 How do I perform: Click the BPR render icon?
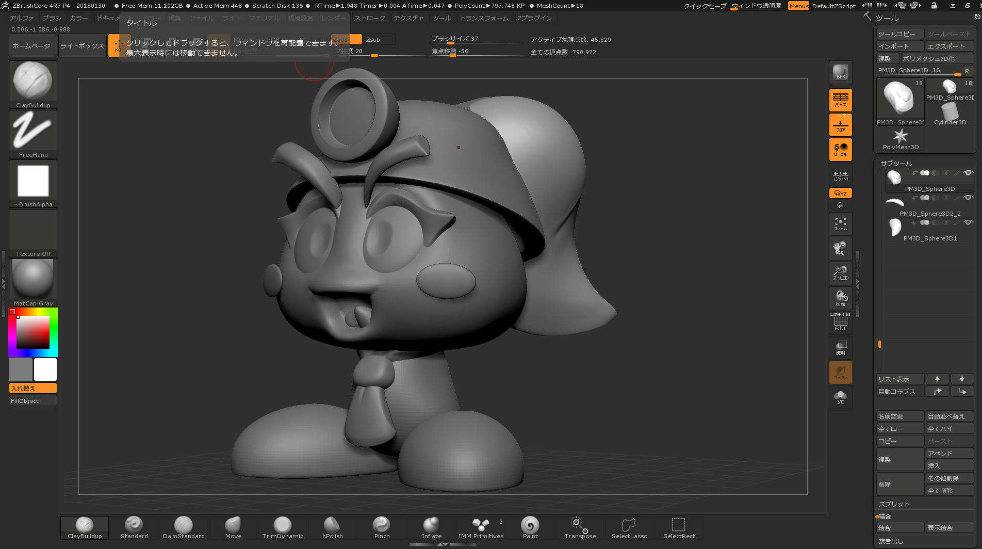point(840,72)
